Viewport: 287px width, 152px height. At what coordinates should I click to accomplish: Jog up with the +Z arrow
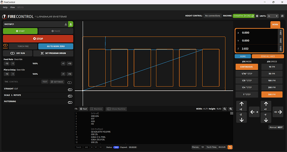pos(241,106)
